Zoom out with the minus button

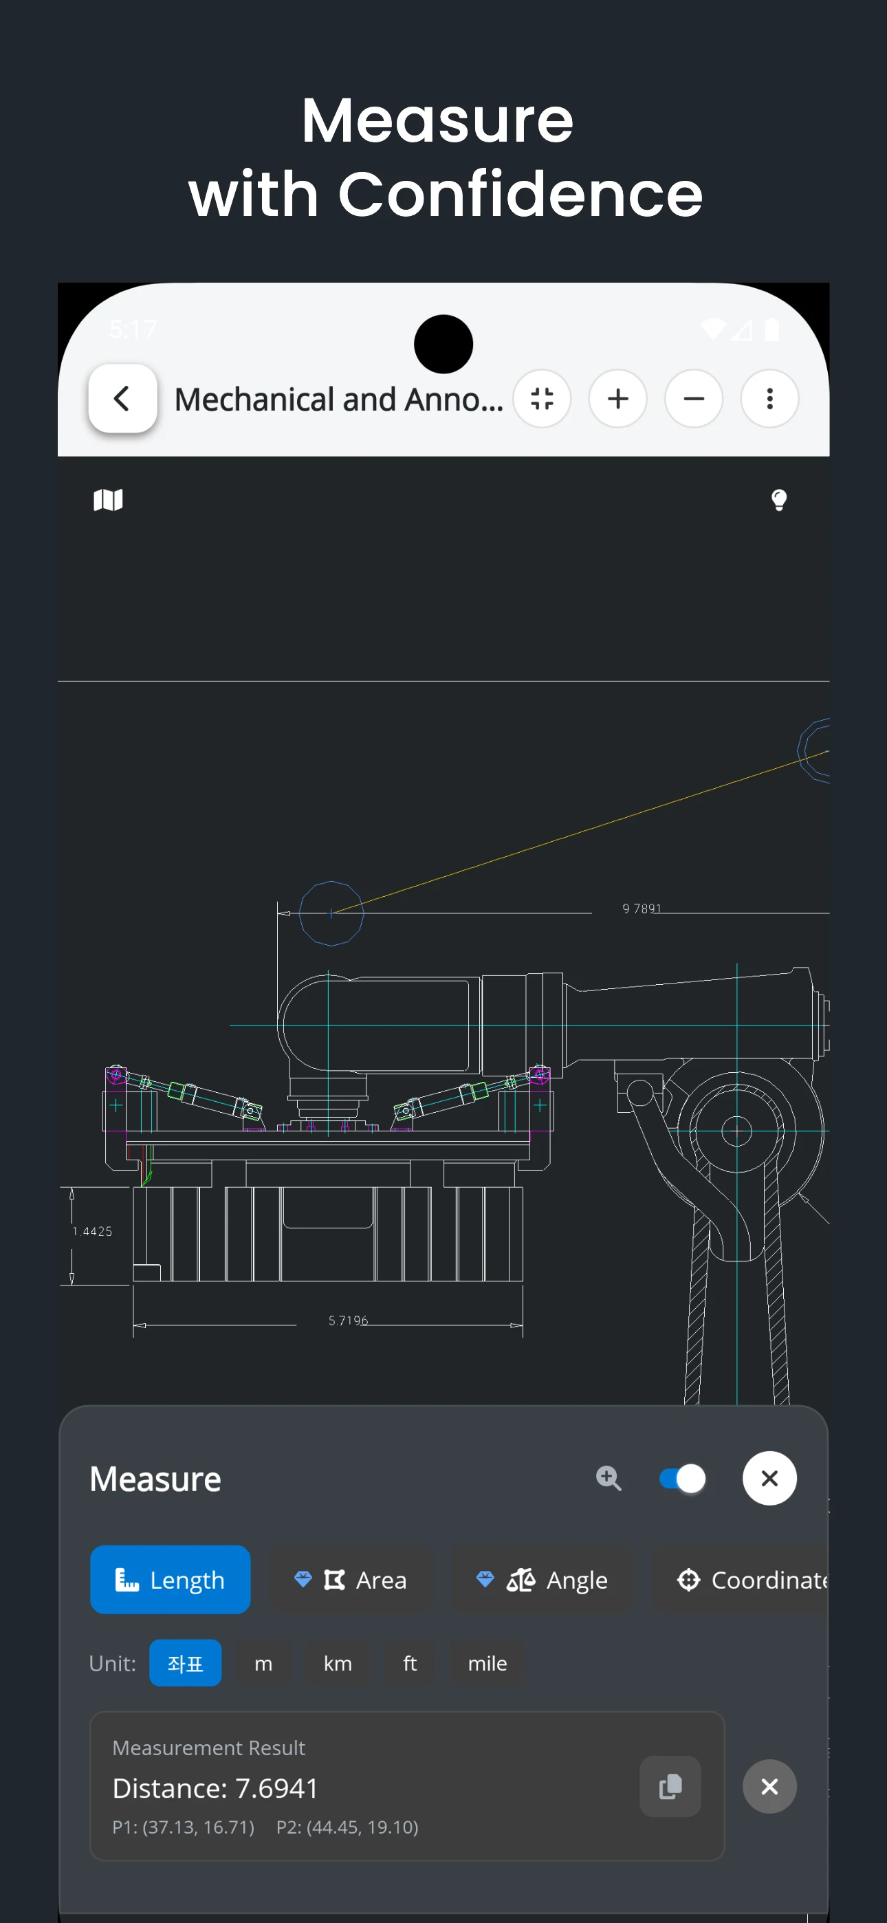point(694,399)
